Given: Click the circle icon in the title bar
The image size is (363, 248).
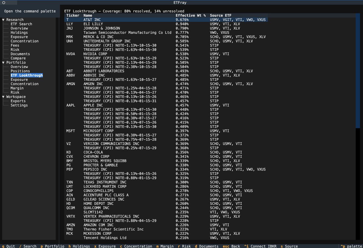Looking at the screenshot, I should pyautogui.click(x=4, y=2).
